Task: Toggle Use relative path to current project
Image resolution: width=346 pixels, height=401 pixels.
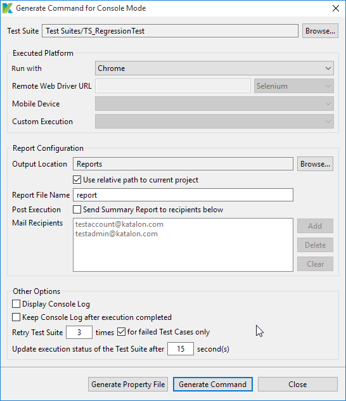Action: pos(77,180)
